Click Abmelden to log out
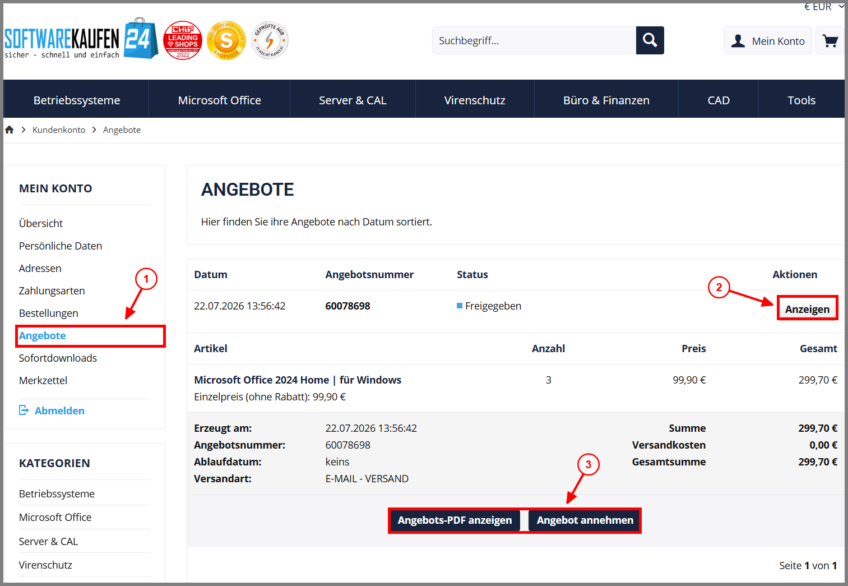 [x=52, y=410]
